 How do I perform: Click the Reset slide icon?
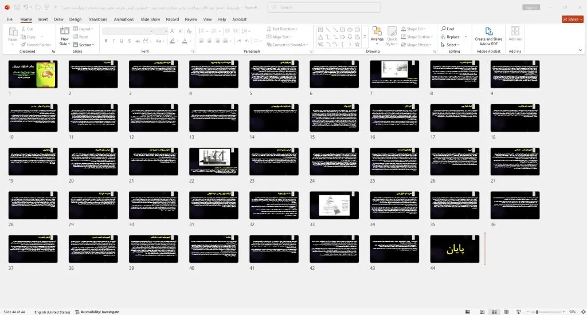pos(75,37)
